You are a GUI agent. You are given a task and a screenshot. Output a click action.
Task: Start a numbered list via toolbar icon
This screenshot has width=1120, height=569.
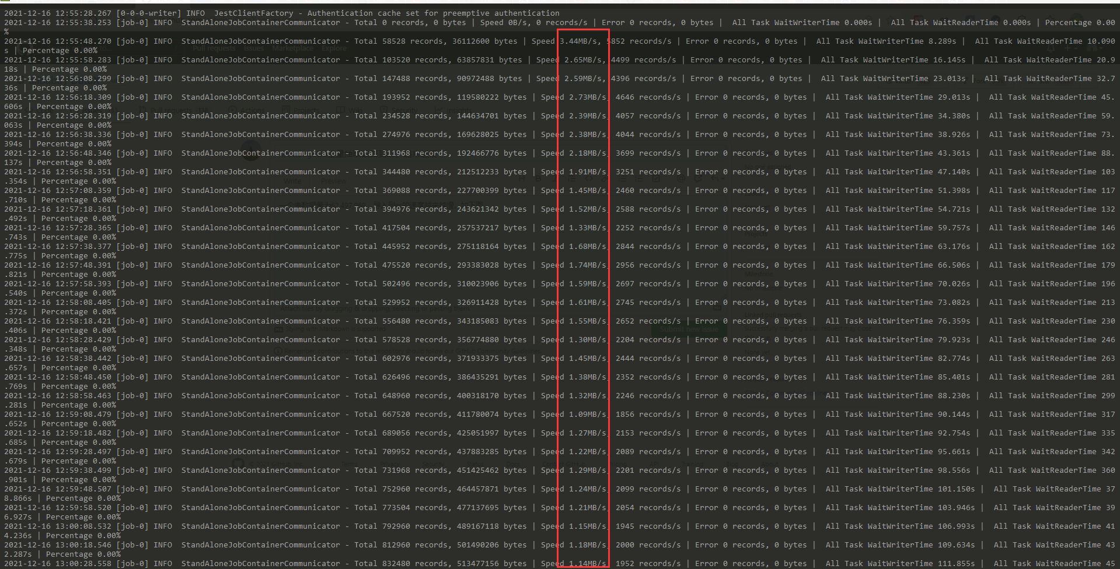638,180
